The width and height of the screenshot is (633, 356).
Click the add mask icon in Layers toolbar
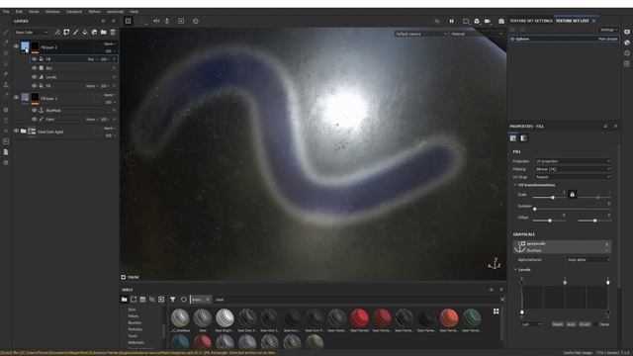tap(66, 33)
